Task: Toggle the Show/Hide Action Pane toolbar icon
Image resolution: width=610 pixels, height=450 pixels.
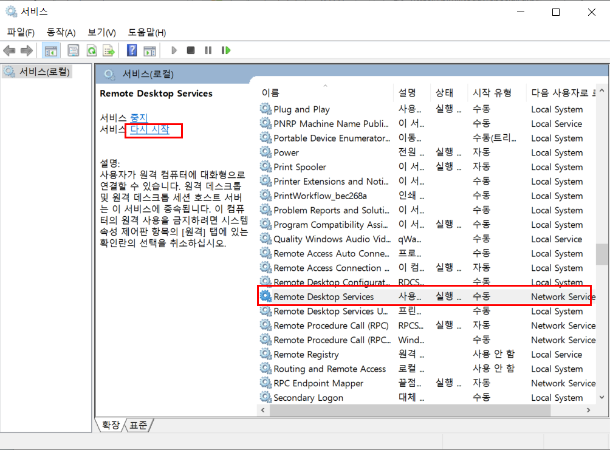Action: (150, 50)
